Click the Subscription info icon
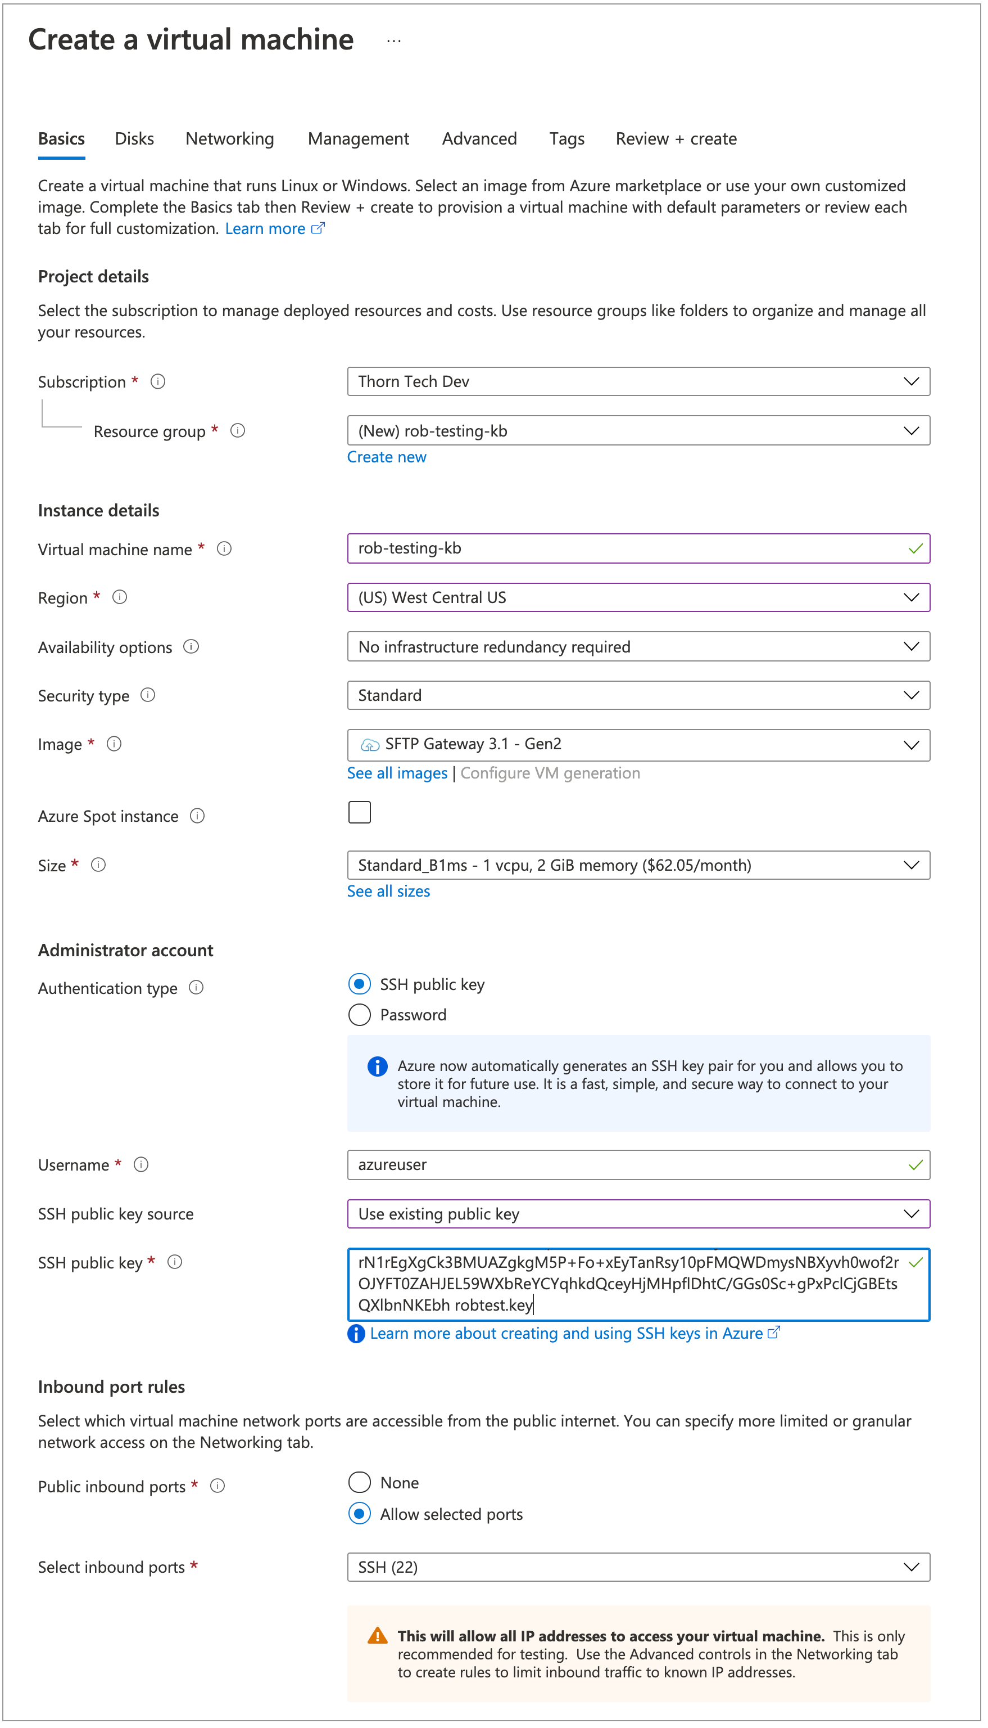Viewport: 988px width, 1728px height. (158, 381)
